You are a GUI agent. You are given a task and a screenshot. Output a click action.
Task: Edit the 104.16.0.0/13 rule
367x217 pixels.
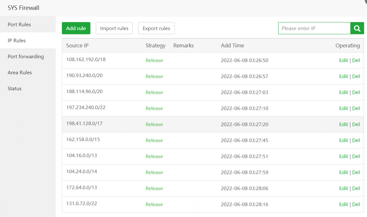tap(343, 157)
